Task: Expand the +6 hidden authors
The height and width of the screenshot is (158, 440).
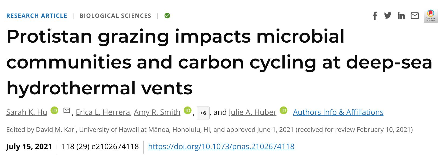Action: (x=203, y=113)
